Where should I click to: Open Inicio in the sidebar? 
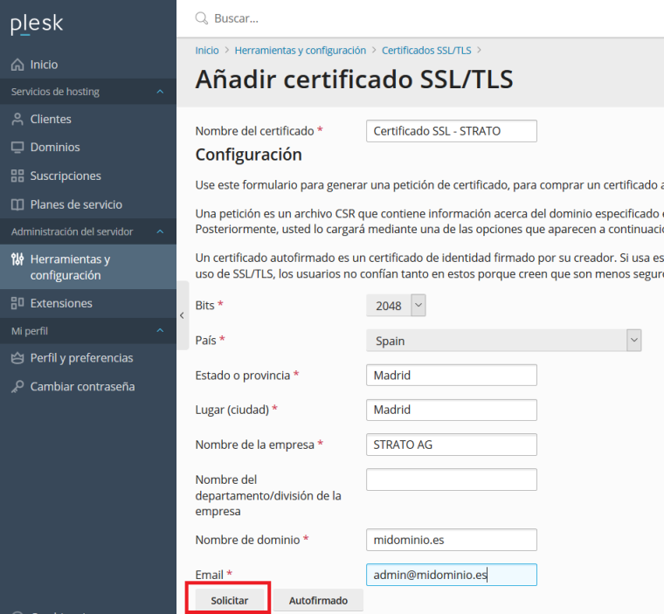point(88,65)
